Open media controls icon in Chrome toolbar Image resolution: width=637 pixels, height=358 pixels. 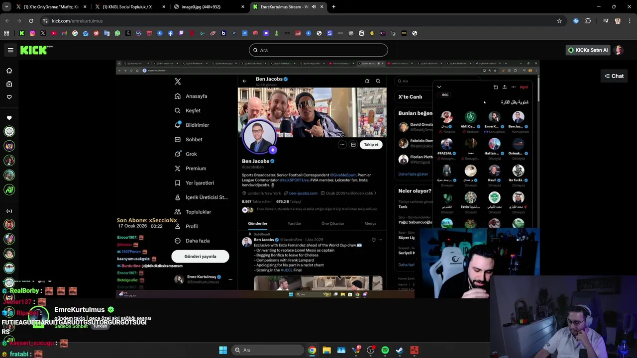coord(606,21)
